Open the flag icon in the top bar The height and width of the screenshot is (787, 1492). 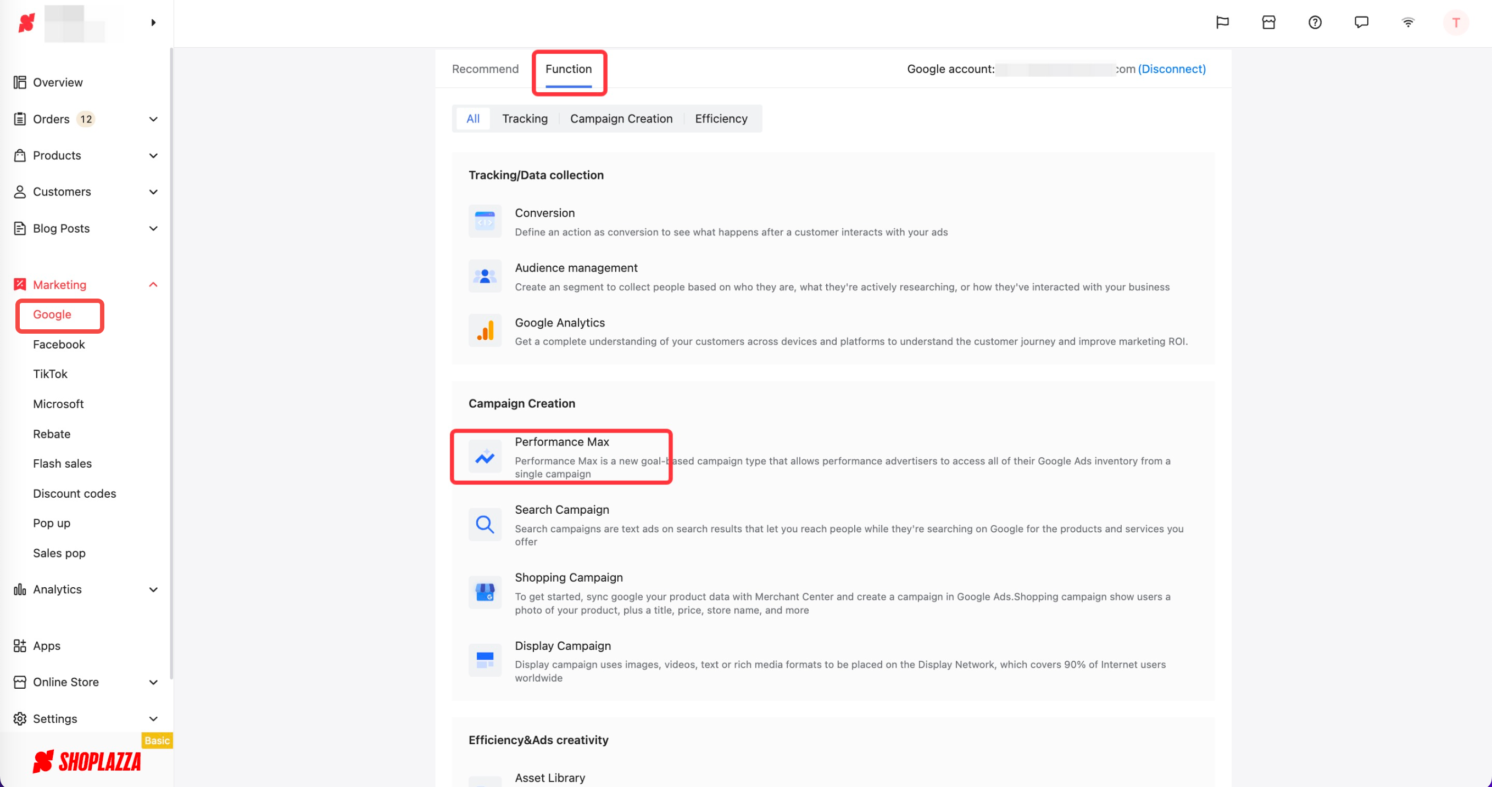click(x=1222, y=23)
